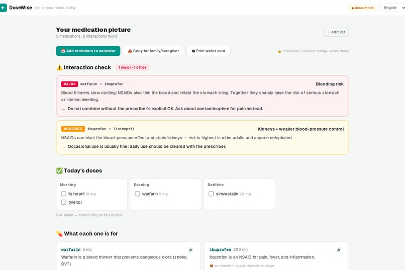
Task: Click the DoseWise green plus logo
Action: pyautogui.click(x=3, y=8)
